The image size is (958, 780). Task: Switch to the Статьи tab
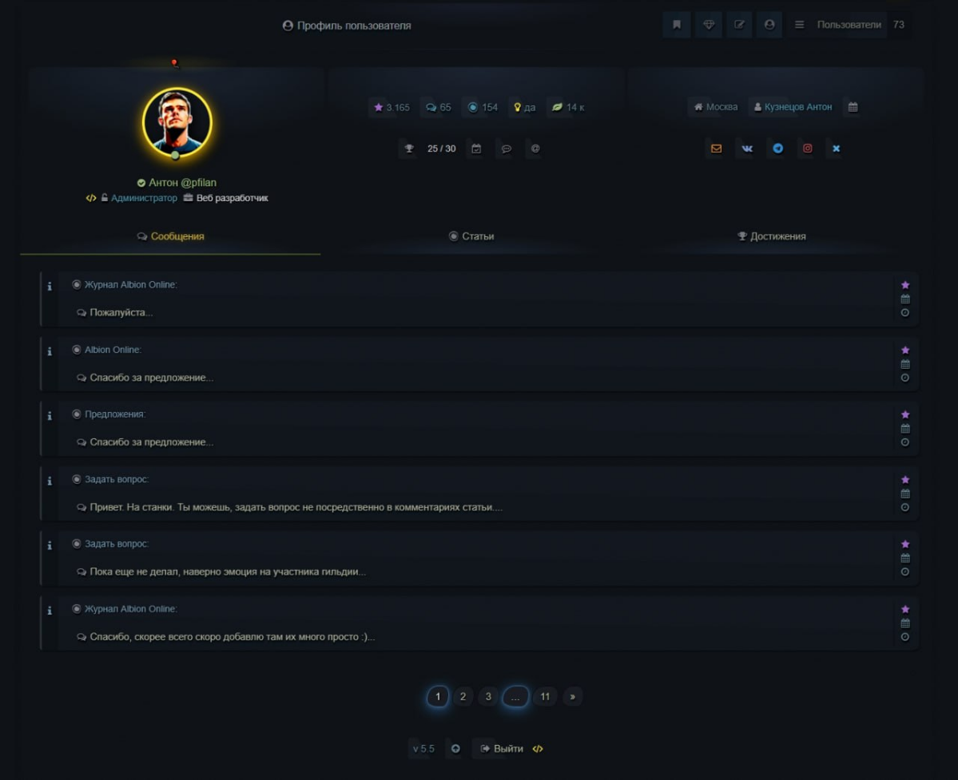(x=471, y=236)
